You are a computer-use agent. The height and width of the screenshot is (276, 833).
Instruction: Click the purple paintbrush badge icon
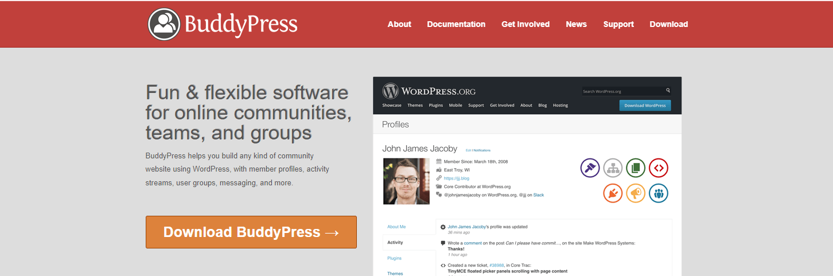click(590, 168)
